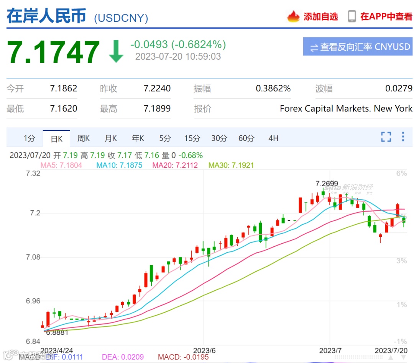Switch to the 周K weekly chart tab
The image size is (414, 363).
click(x=83, y=138)
